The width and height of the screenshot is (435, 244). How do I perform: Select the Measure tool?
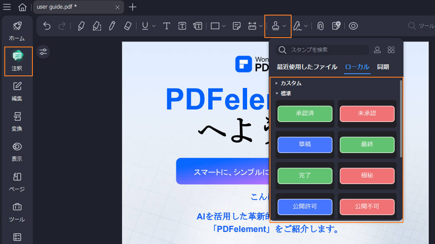(252, 26)
